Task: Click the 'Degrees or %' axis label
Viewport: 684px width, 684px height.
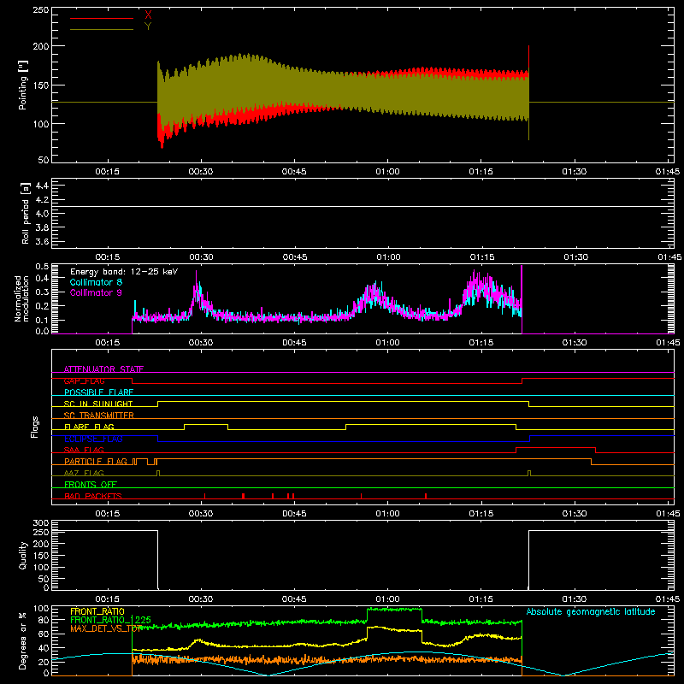Action: (23, 640)
